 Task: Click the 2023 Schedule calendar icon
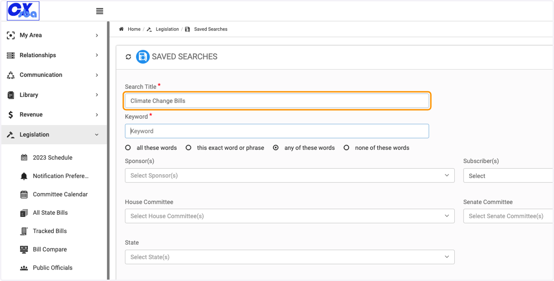click(24, 158)
